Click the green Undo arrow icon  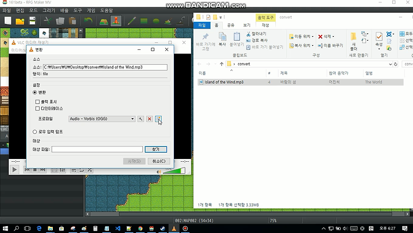pyautogui.click(x=88, y=21)
